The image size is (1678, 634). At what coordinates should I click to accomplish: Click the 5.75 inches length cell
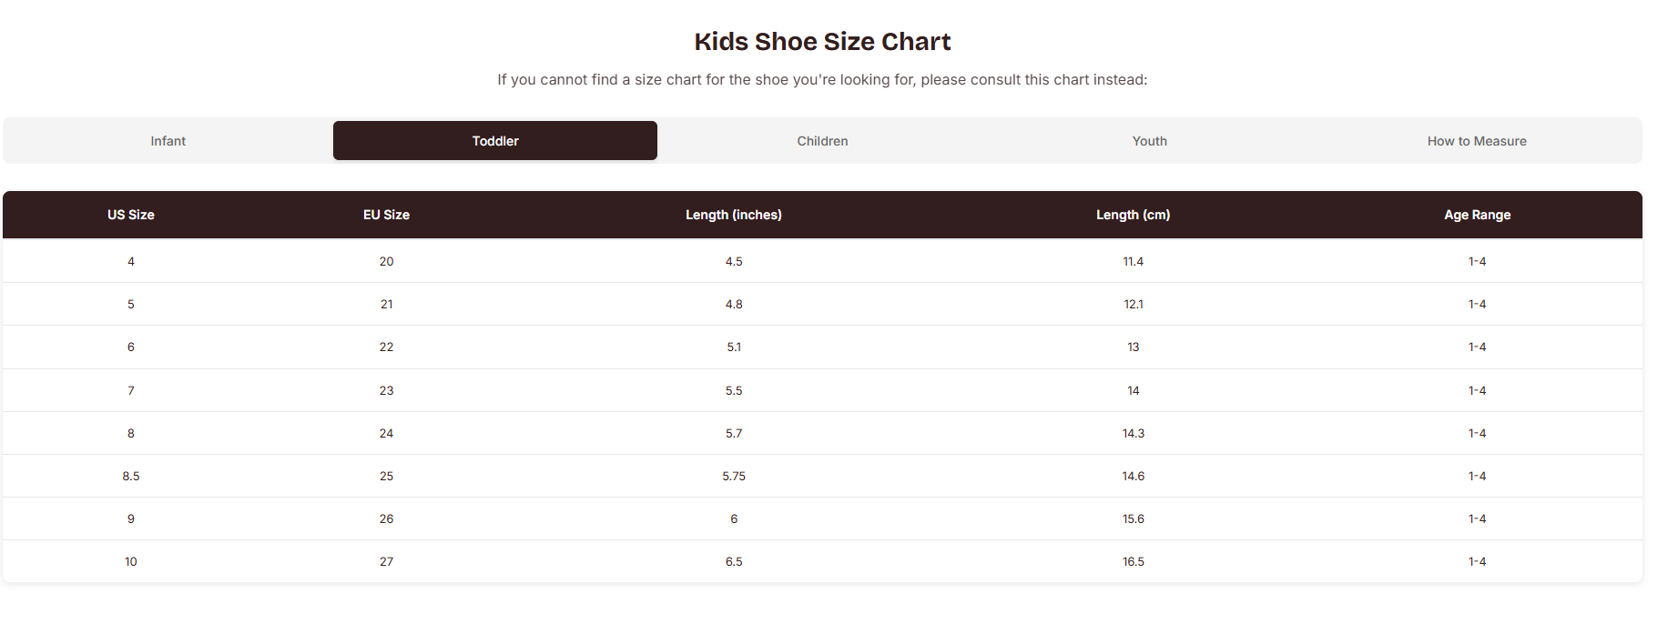click(x=734, y=476)
